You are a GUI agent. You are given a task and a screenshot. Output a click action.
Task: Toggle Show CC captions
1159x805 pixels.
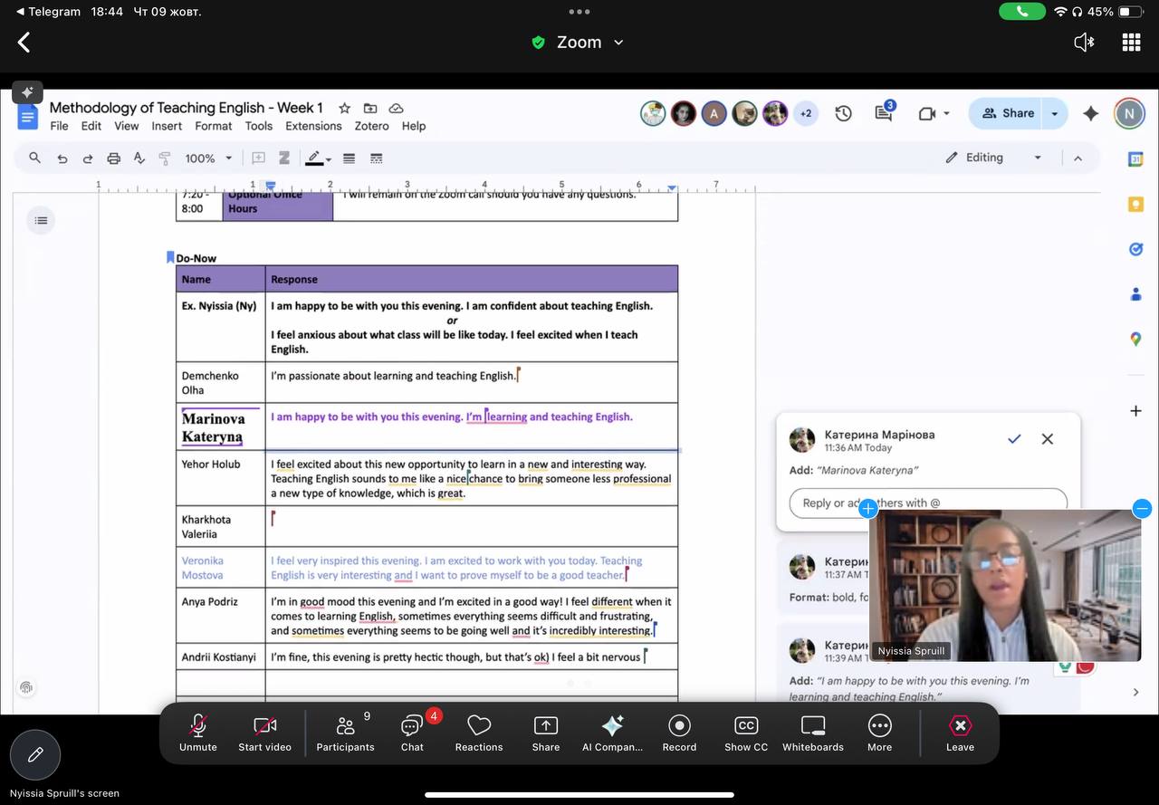pos(745,732)
